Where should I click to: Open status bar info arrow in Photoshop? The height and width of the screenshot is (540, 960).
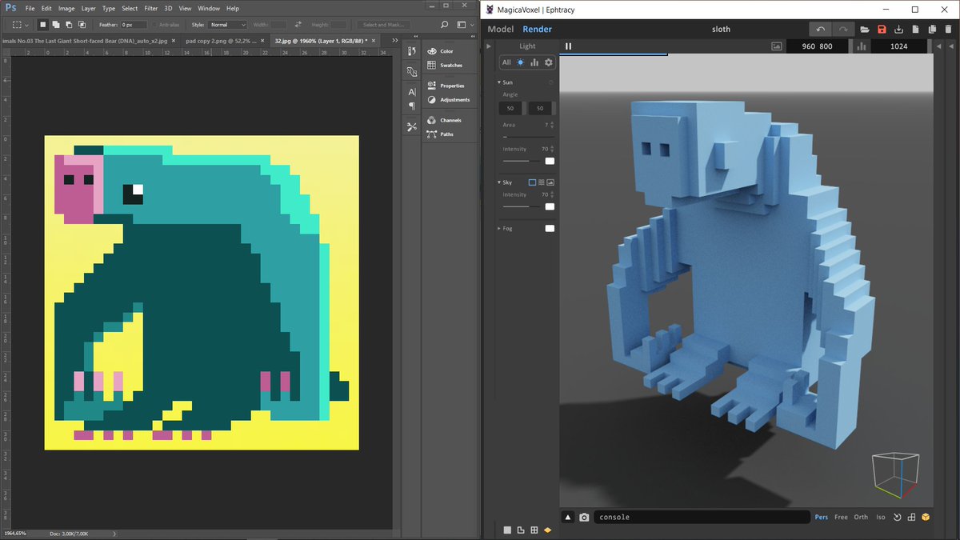tap(114, 533)
